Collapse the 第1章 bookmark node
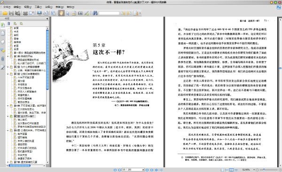Viewport: 282px width, 172px height. pos(8,56)
